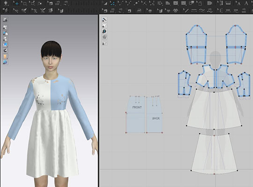Activate the pin tool in 3D toolbar

40,3
